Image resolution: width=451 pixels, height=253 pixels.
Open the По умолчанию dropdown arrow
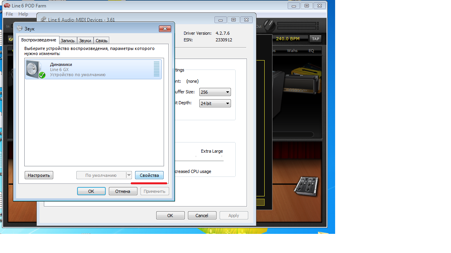click(x=129, y=175)
